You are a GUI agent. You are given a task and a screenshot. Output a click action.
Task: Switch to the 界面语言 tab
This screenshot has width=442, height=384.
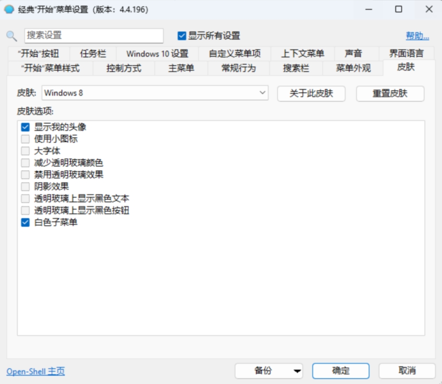coord(407,53)
